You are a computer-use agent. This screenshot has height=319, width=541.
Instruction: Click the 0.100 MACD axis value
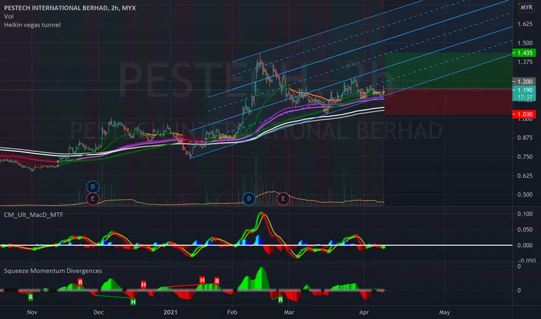point(525,214)
